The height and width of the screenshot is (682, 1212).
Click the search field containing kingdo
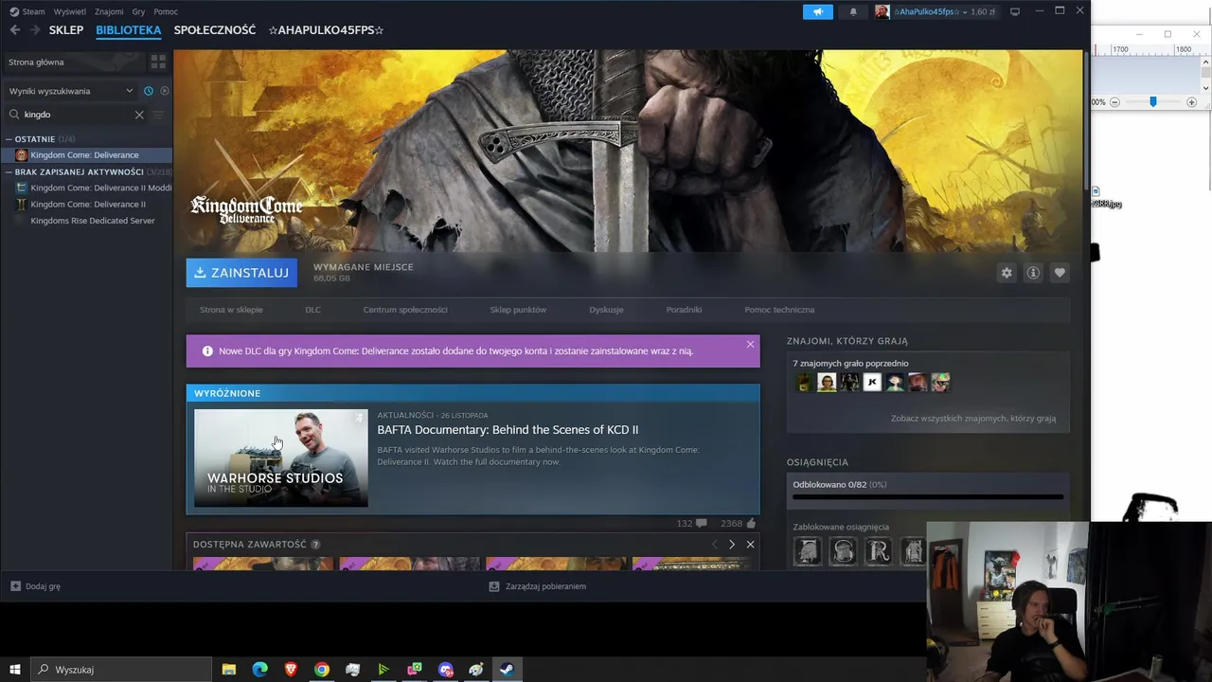click(x=76, y=115)
